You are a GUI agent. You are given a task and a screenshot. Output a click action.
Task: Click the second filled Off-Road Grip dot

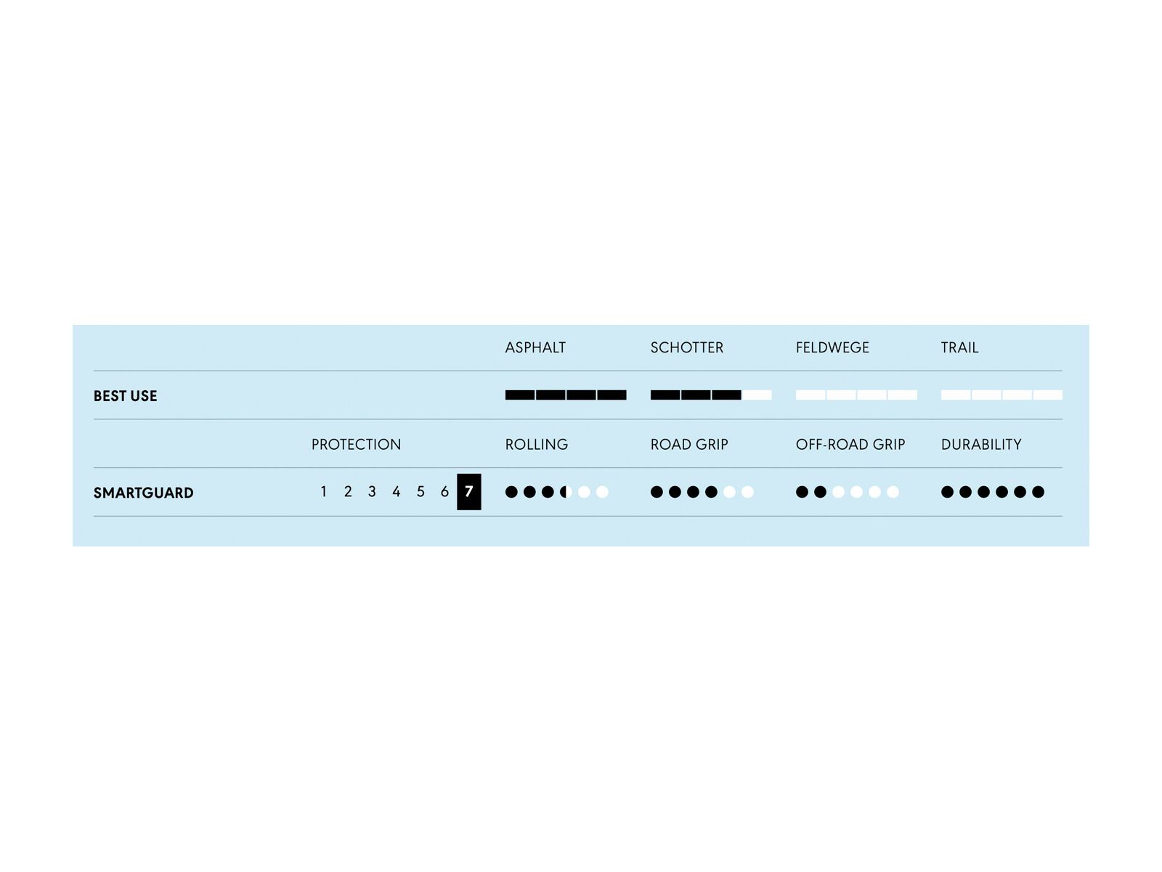pos(820,492)
